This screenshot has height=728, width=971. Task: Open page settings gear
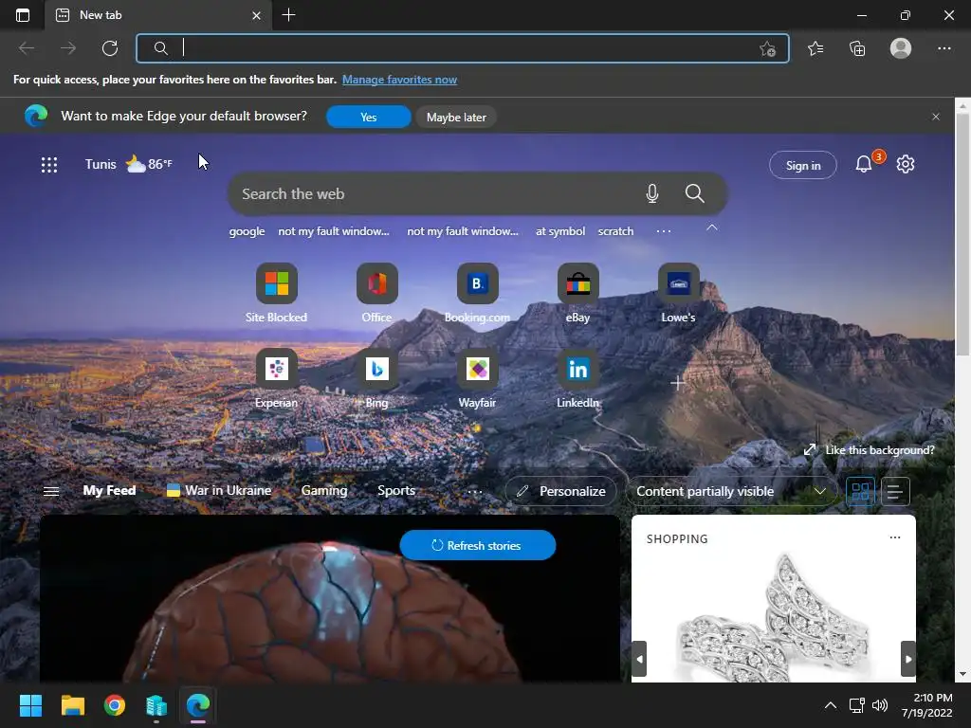click(906, 164)
